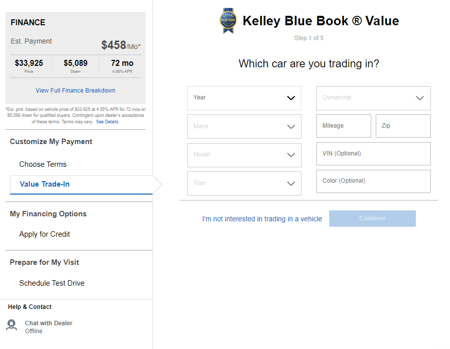Open the Ownership dropdown
Screen dimensions: 450x349
pos(373,98)
